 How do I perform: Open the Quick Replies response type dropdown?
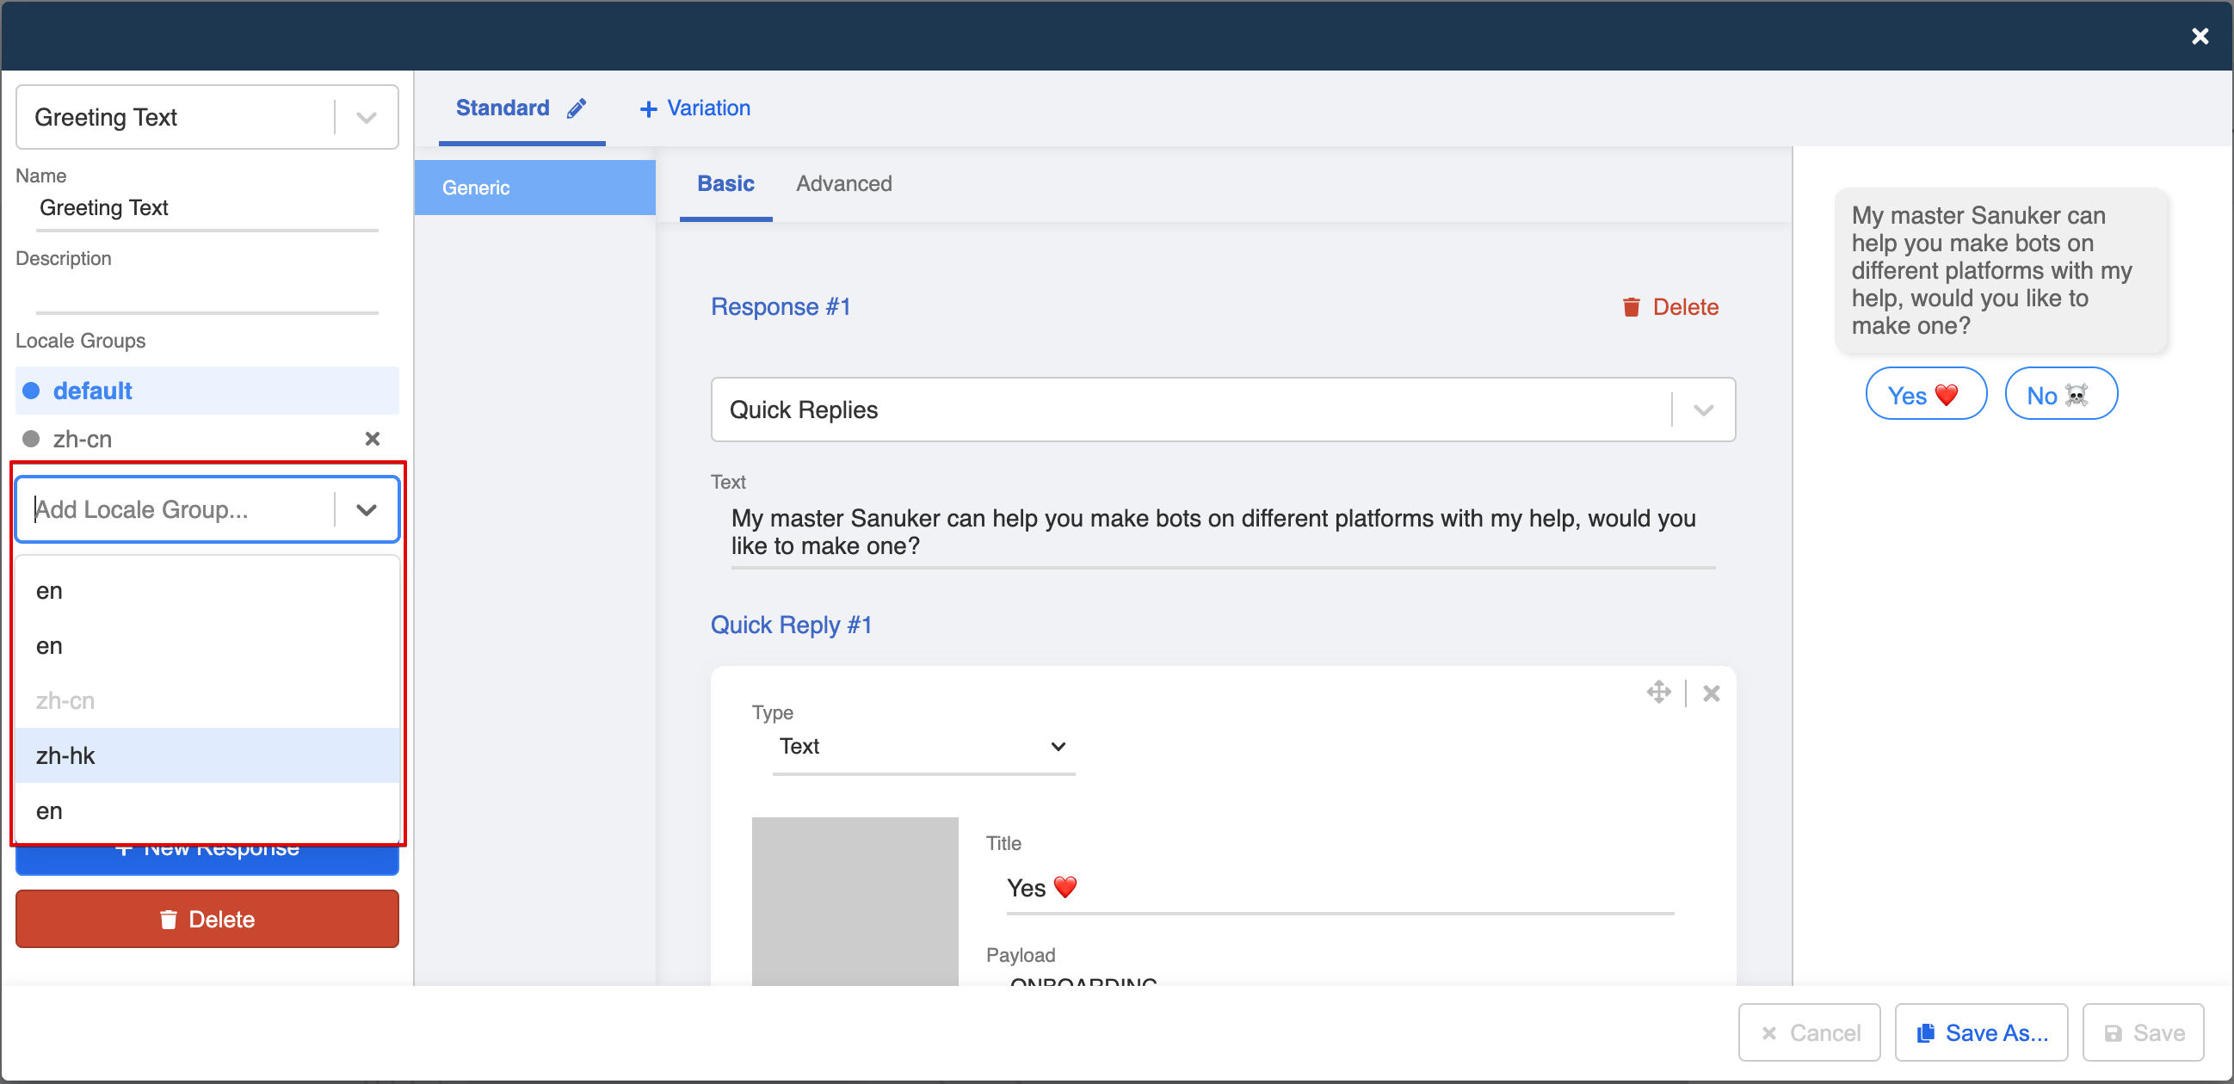(x=1223, y=410)
